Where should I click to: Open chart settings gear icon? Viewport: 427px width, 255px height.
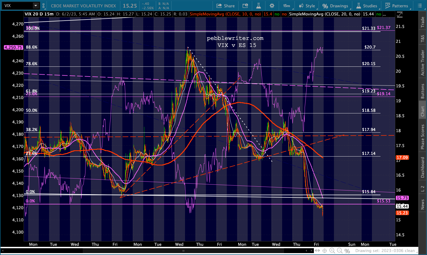(x=272, y=6)
